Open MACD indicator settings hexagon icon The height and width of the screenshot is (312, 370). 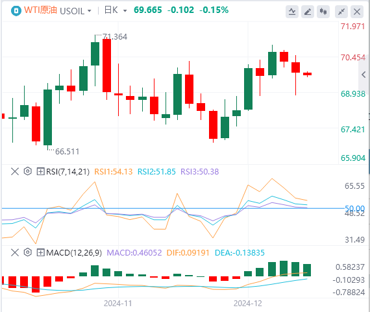point(28,252)
